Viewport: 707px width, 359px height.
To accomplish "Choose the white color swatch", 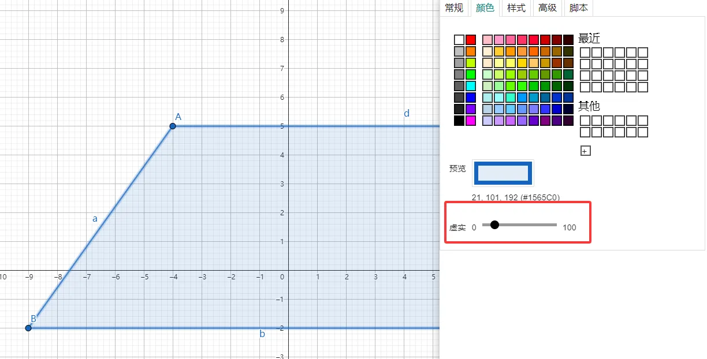I will (459, 40).
